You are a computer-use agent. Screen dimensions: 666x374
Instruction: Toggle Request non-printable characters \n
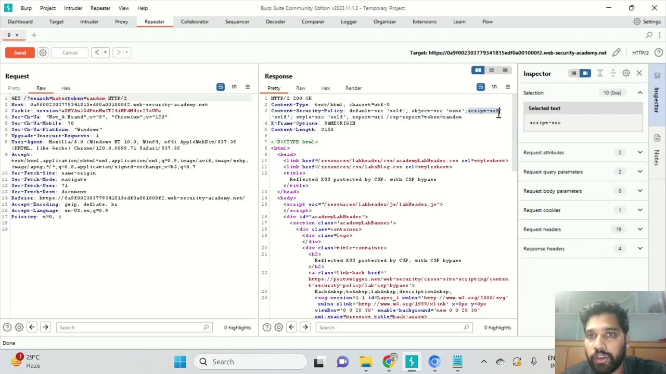coord(234,87)
